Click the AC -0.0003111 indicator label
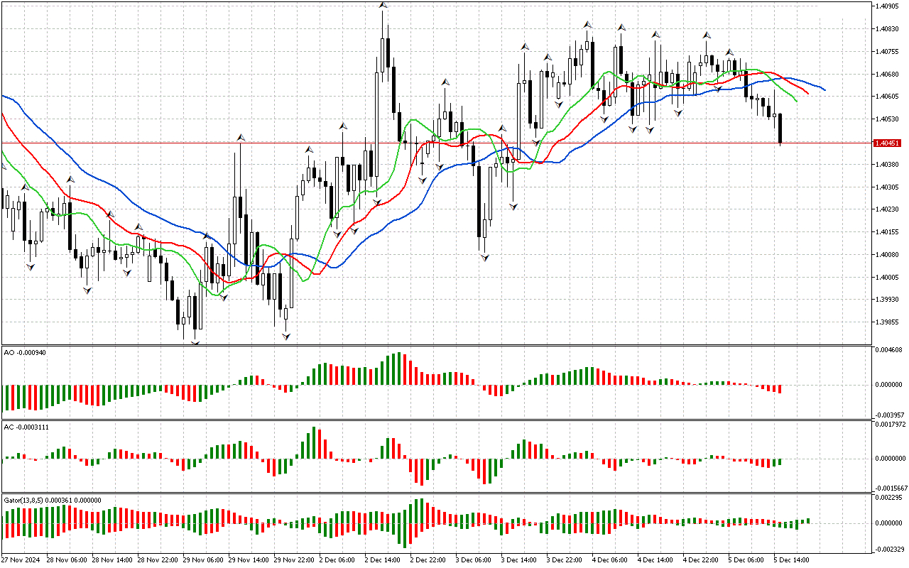Screen dimensions: 909x568 (27, 426)
